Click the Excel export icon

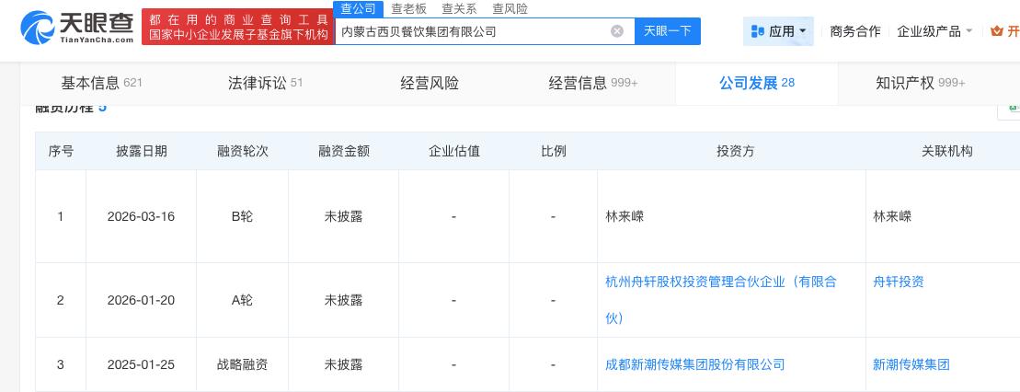[1013, 109]
